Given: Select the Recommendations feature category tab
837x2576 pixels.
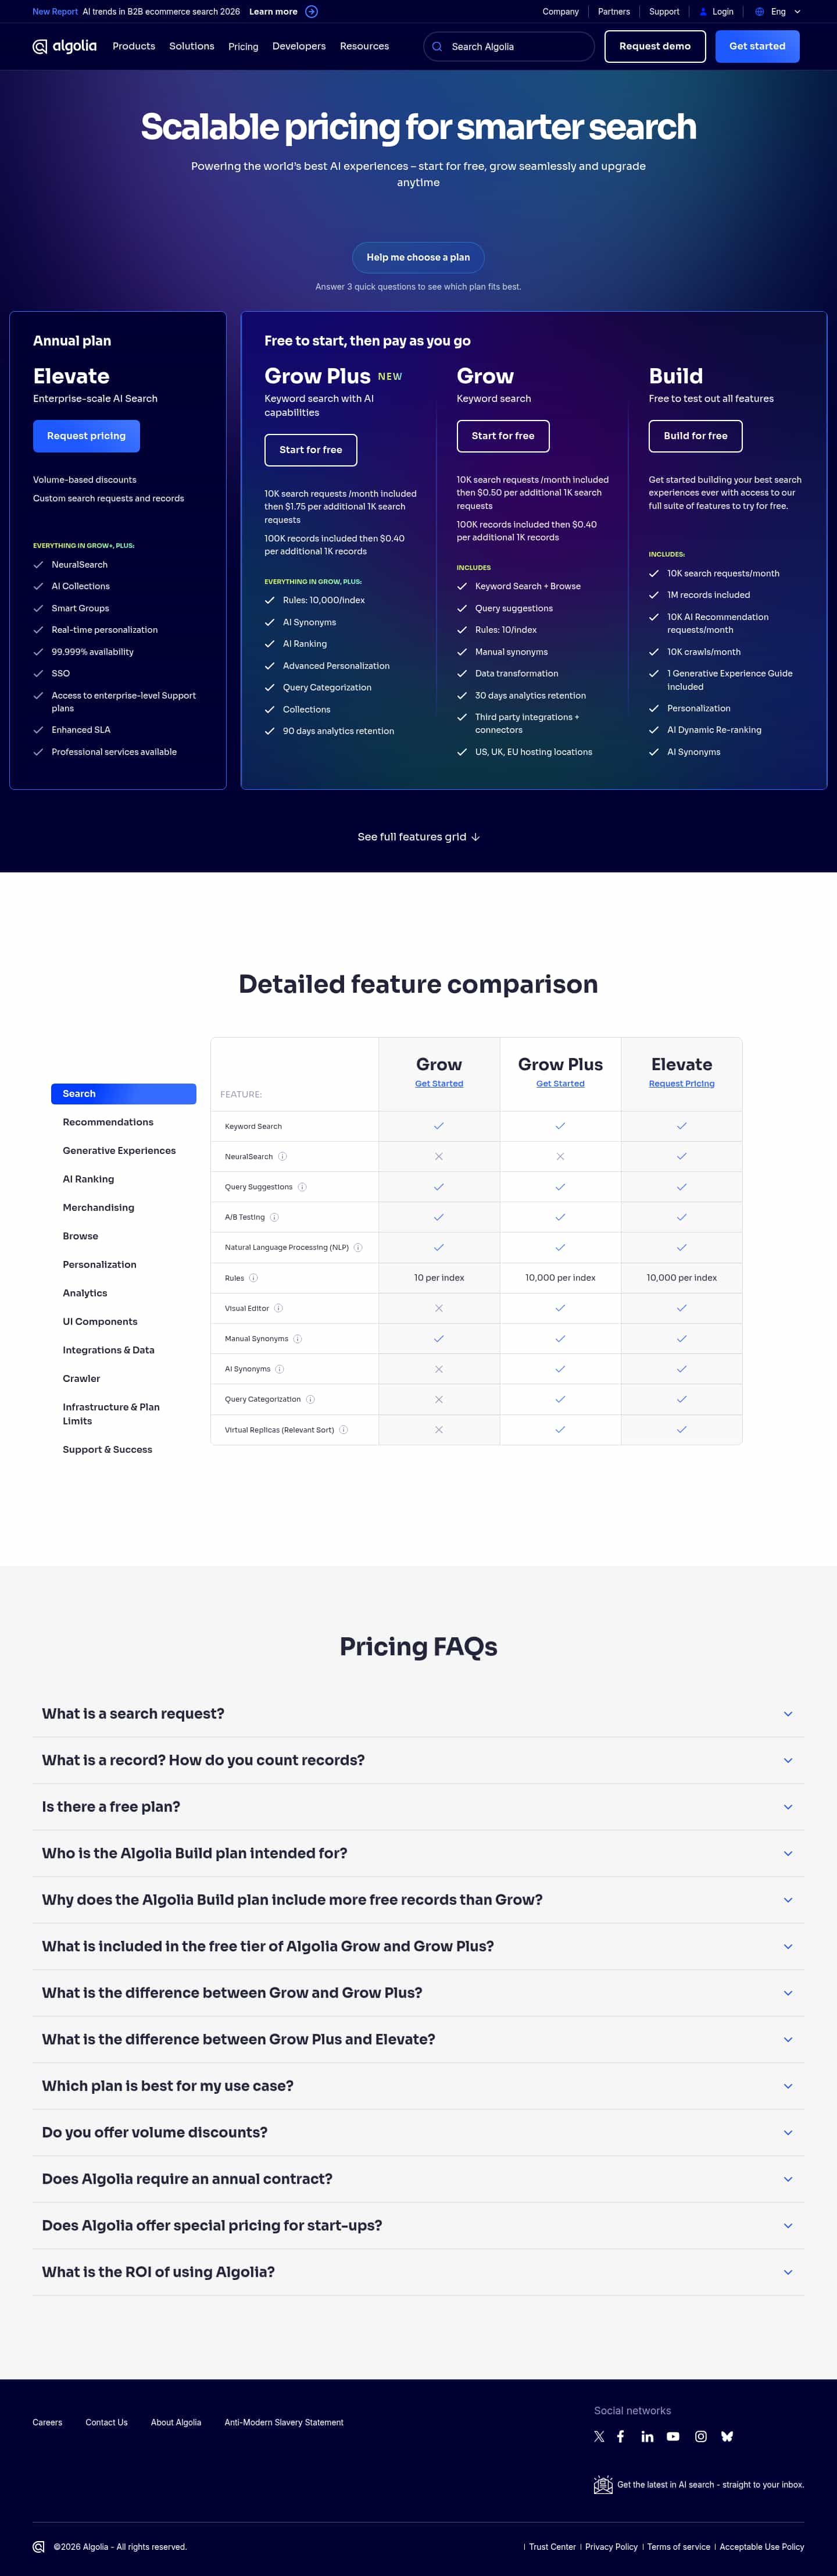Looking at the screenshot, I should 108,1122.
